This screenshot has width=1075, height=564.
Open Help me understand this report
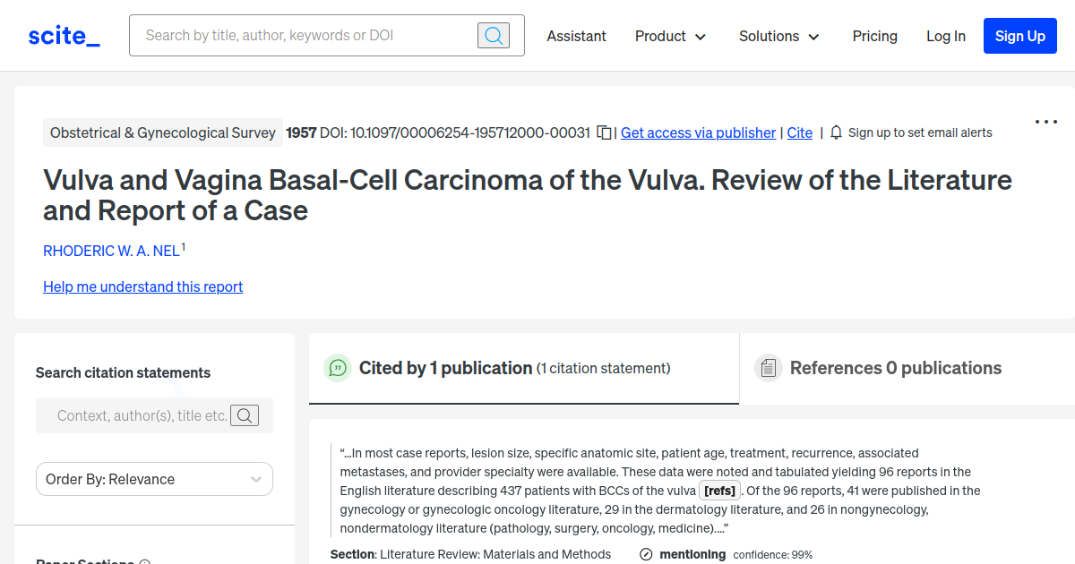142,286
